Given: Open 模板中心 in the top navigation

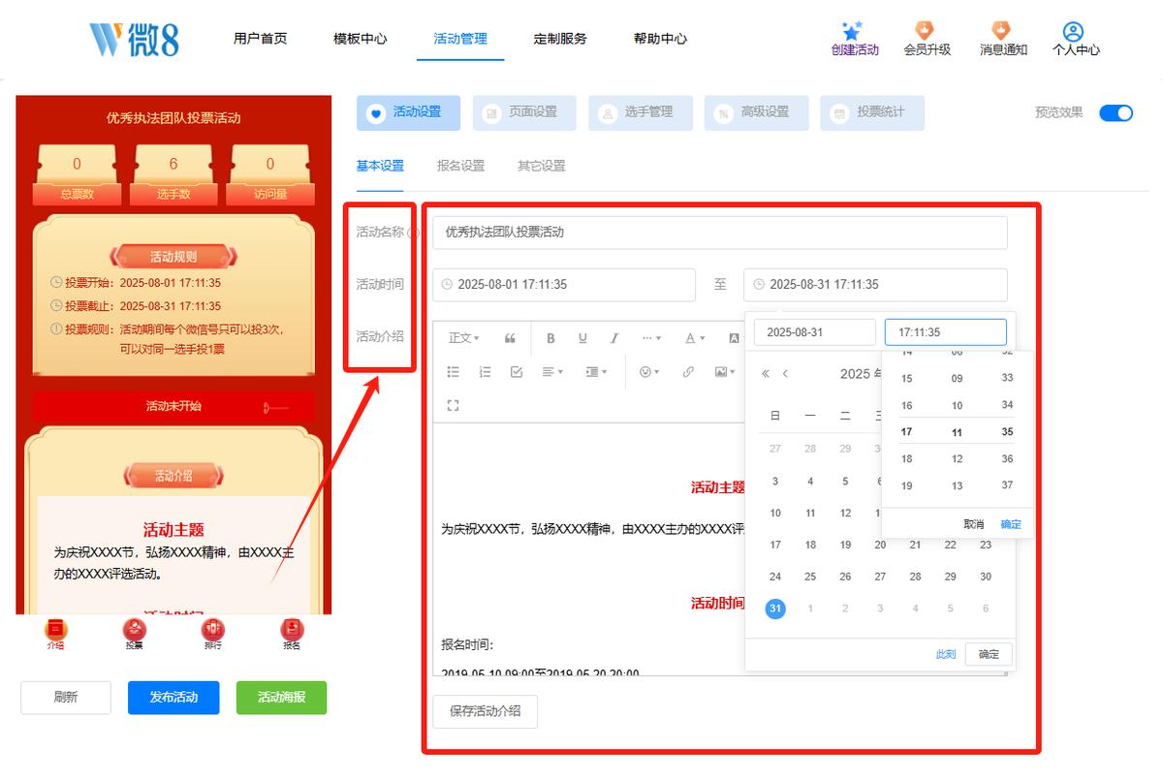Looking at the screenshot, I should [360, 39].
